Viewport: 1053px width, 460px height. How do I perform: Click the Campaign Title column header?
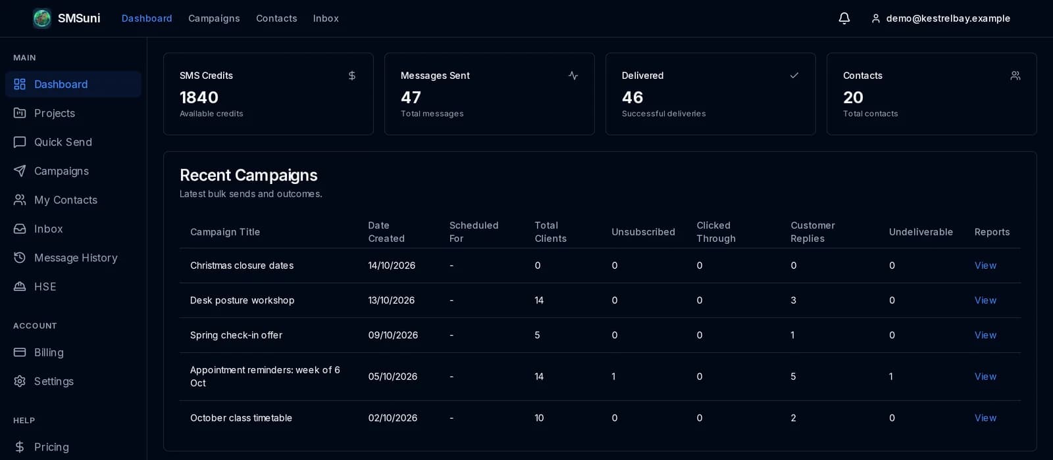pos(225,232)
